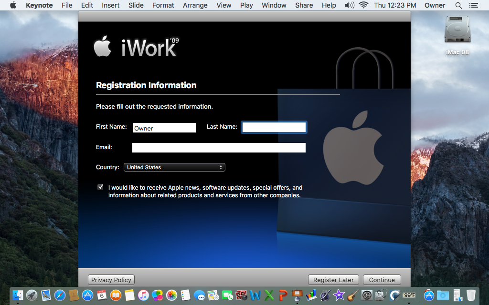Launch Numbers bar chart icon in Dock
The height and width of the screenshot is (305, 489).
pyautogui.click(x=311, y=295)
